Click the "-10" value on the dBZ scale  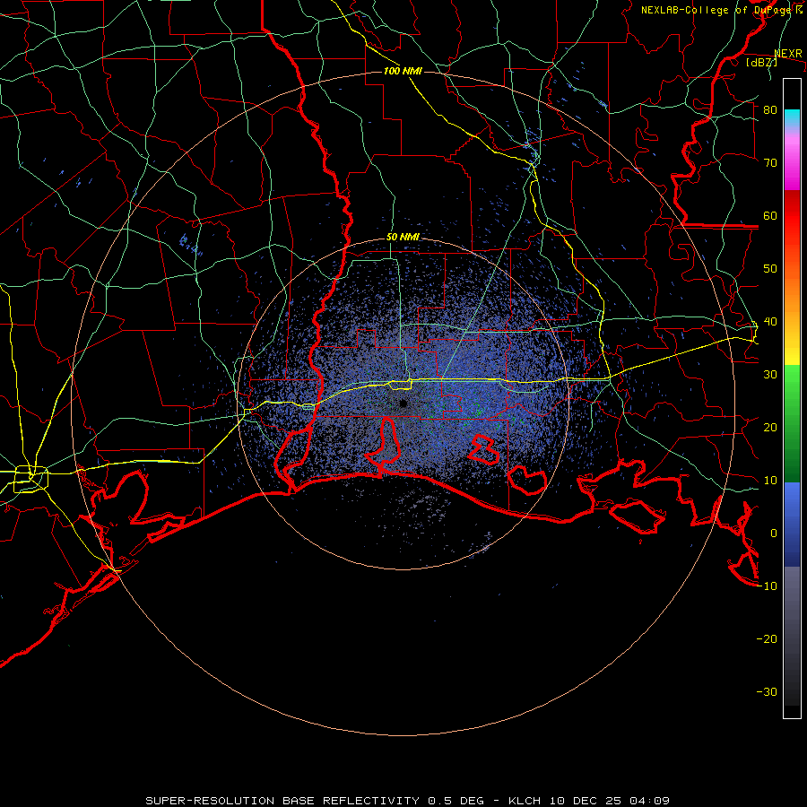767,586
